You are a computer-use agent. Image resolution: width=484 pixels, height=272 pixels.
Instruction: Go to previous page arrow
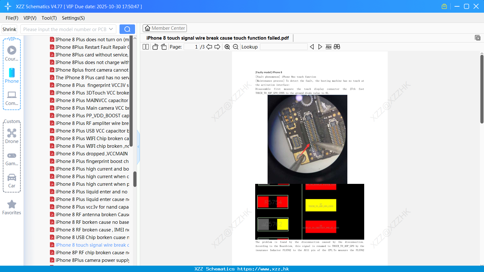click(209, 47)
